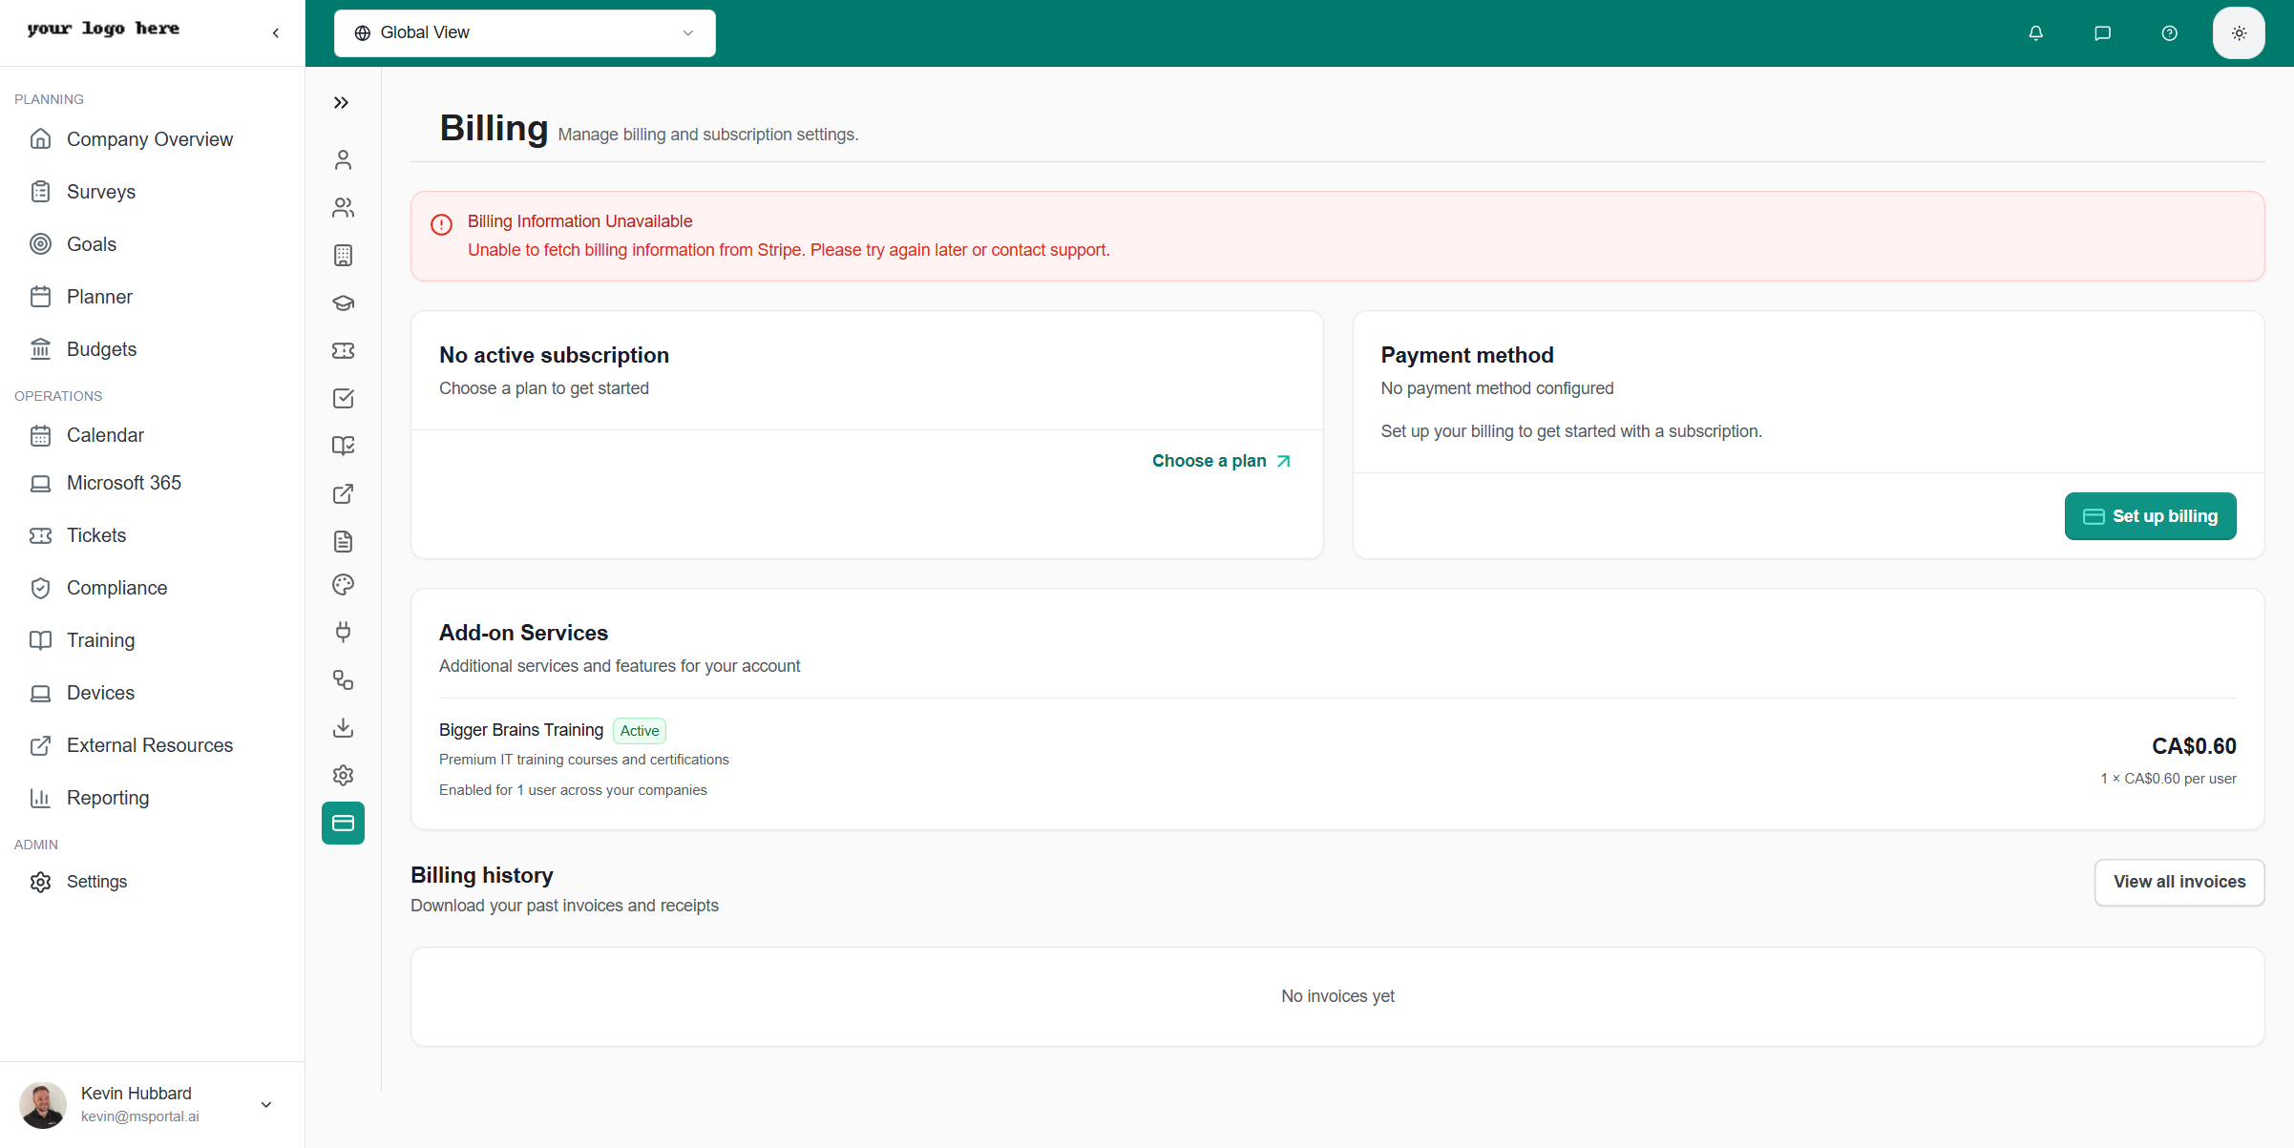Open the palette branding icon in settings rail
Viewport: 2294px width, 1148px height.
pos(343,585)
